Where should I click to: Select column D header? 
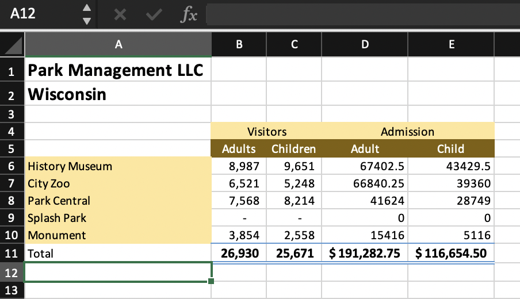(x=365, y=44)
